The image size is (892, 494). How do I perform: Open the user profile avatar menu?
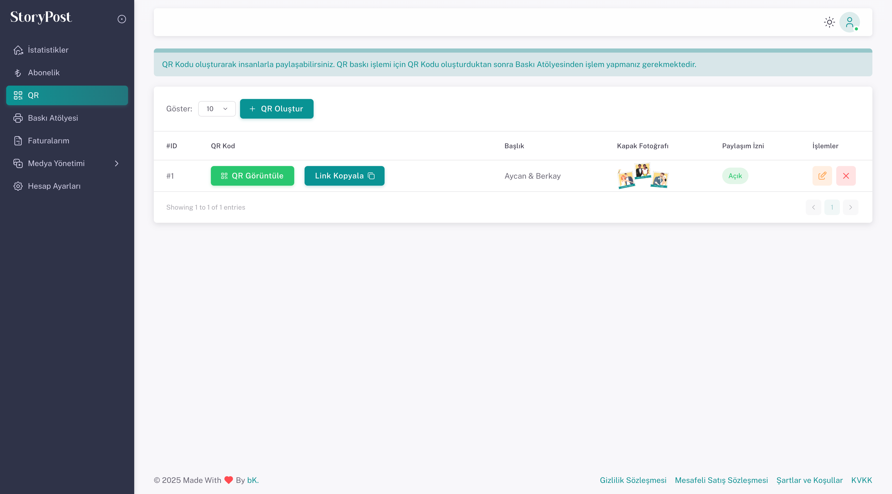pos(849,22)
